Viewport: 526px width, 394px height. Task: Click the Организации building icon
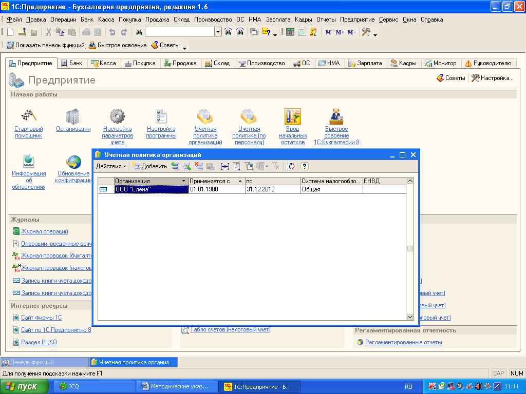(73, 116)
